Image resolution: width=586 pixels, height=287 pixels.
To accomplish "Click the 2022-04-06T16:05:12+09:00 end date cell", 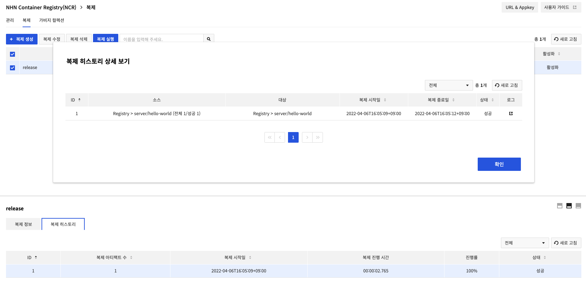I will coord(442,113).
